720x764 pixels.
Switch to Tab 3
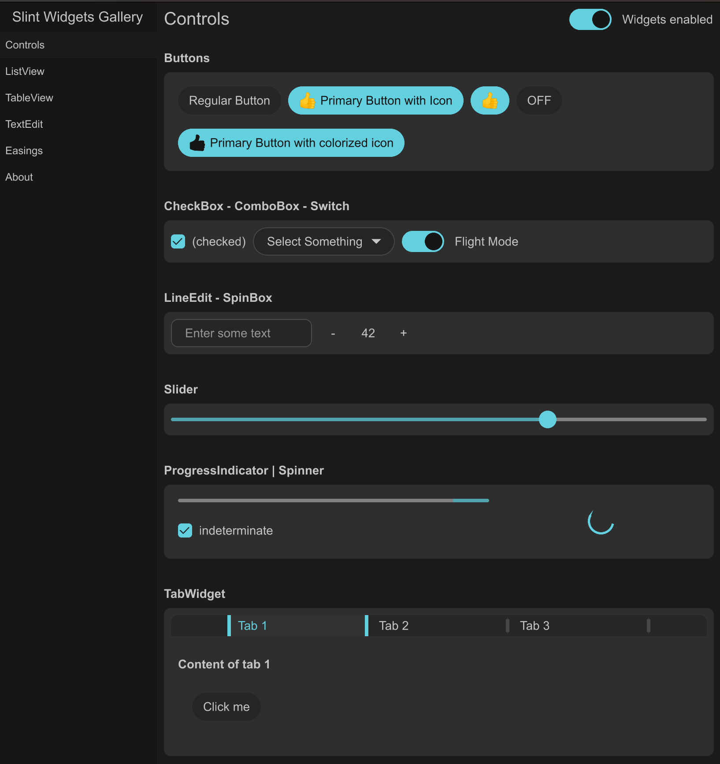click(x=534, y=626)
